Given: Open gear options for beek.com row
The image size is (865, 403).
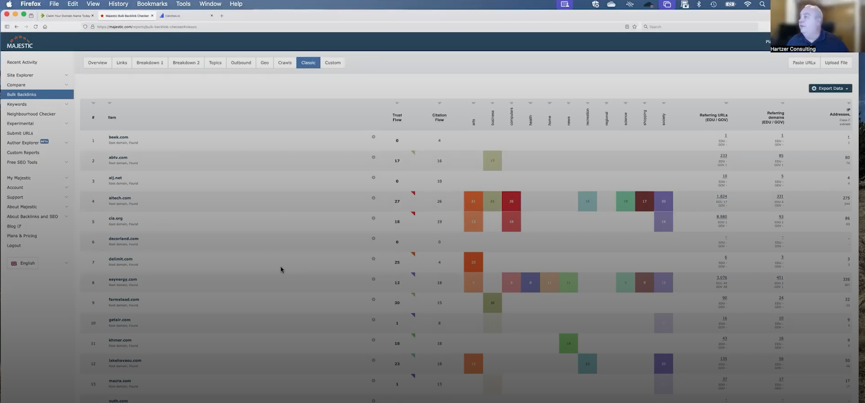Looking at the screenshot, I should coord(373,137).
